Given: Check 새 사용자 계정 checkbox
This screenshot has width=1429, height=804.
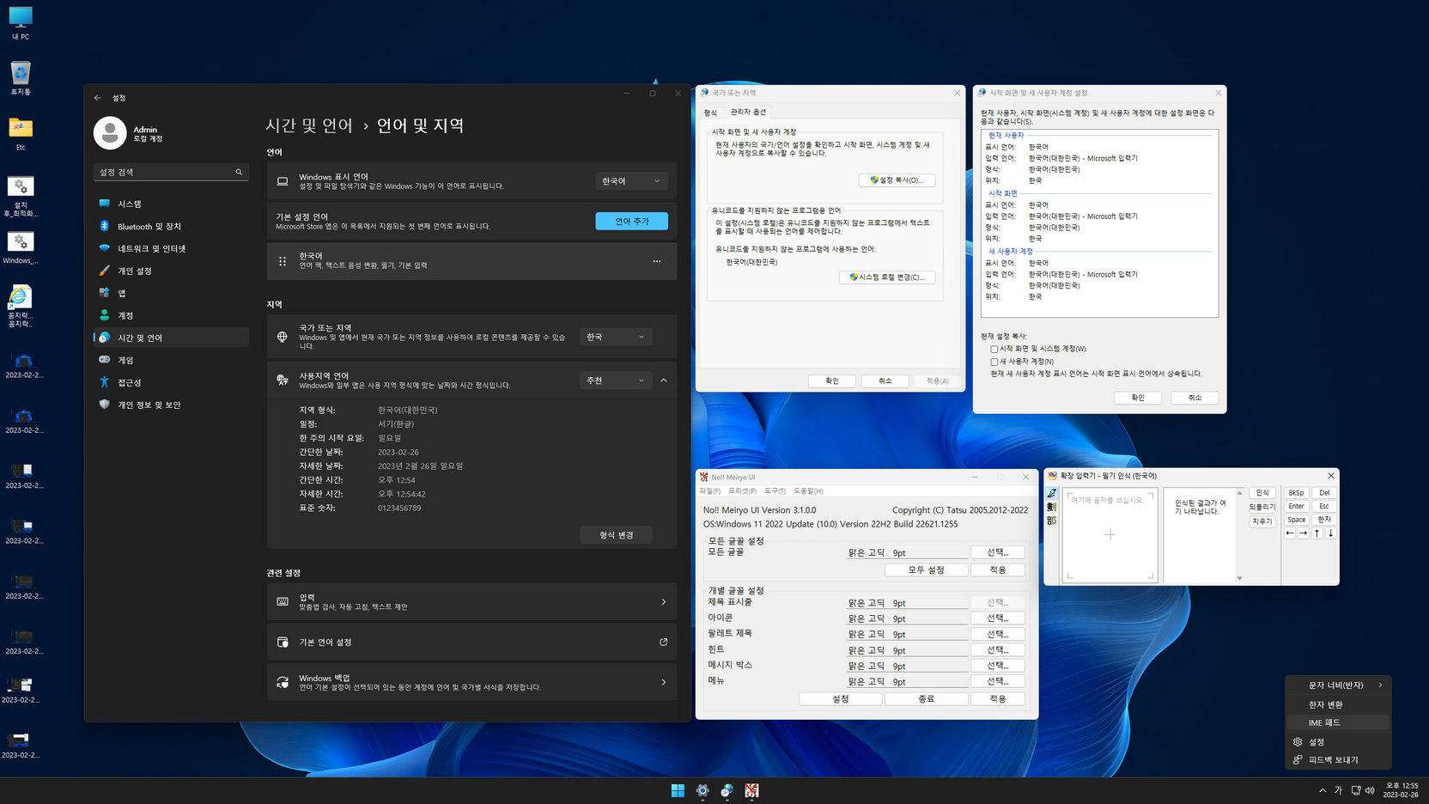Looking at the screenshot, I should [x=994, y=362].
